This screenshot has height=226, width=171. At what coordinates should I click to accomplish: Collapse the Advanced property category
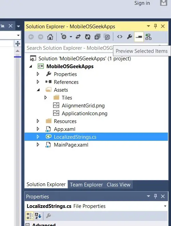coord(27,225)
